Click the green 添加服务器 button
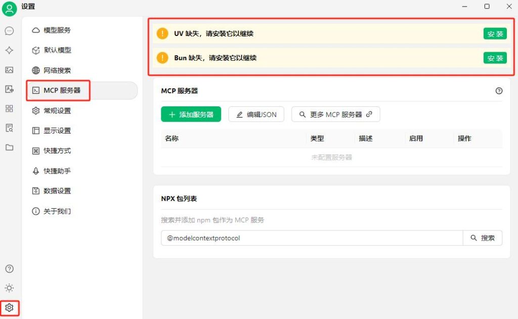 coord(191,114)
